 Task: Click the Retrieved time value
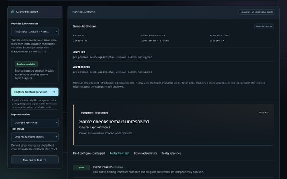[x=80, y=41]
